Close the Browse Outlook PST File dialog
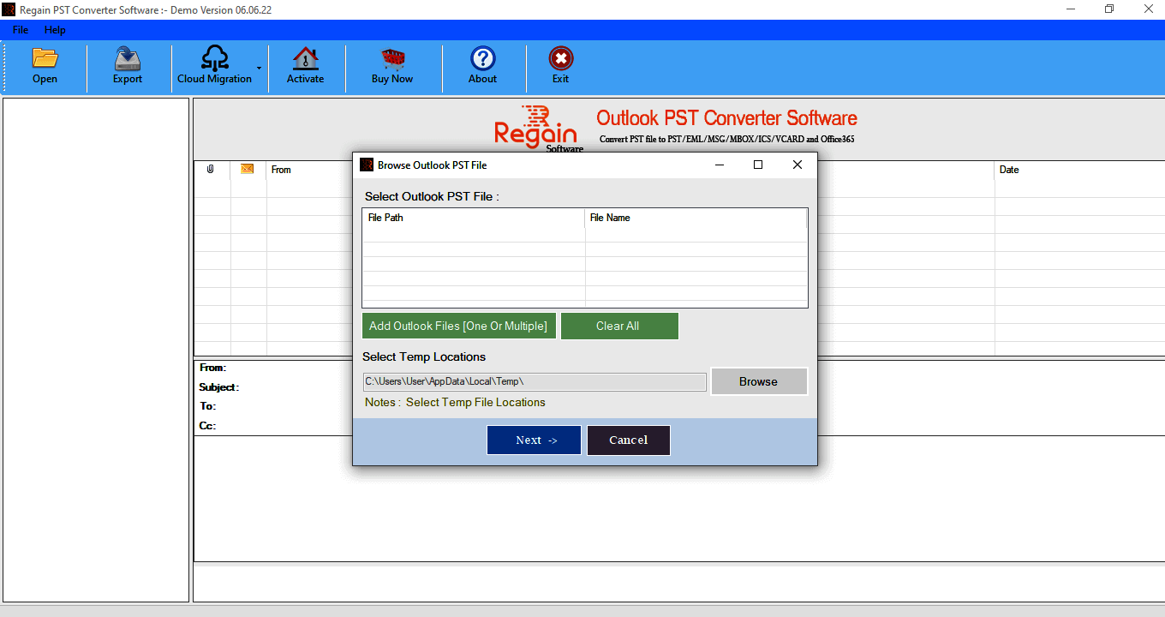Screen dimensions: 1165x617 (798, 165)
